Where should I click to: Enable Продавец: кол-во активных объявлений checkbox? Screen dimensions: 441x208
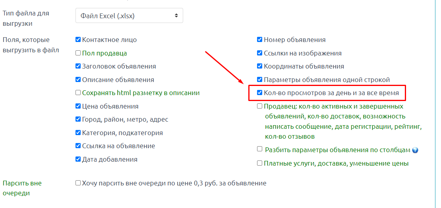pos(259,106)
